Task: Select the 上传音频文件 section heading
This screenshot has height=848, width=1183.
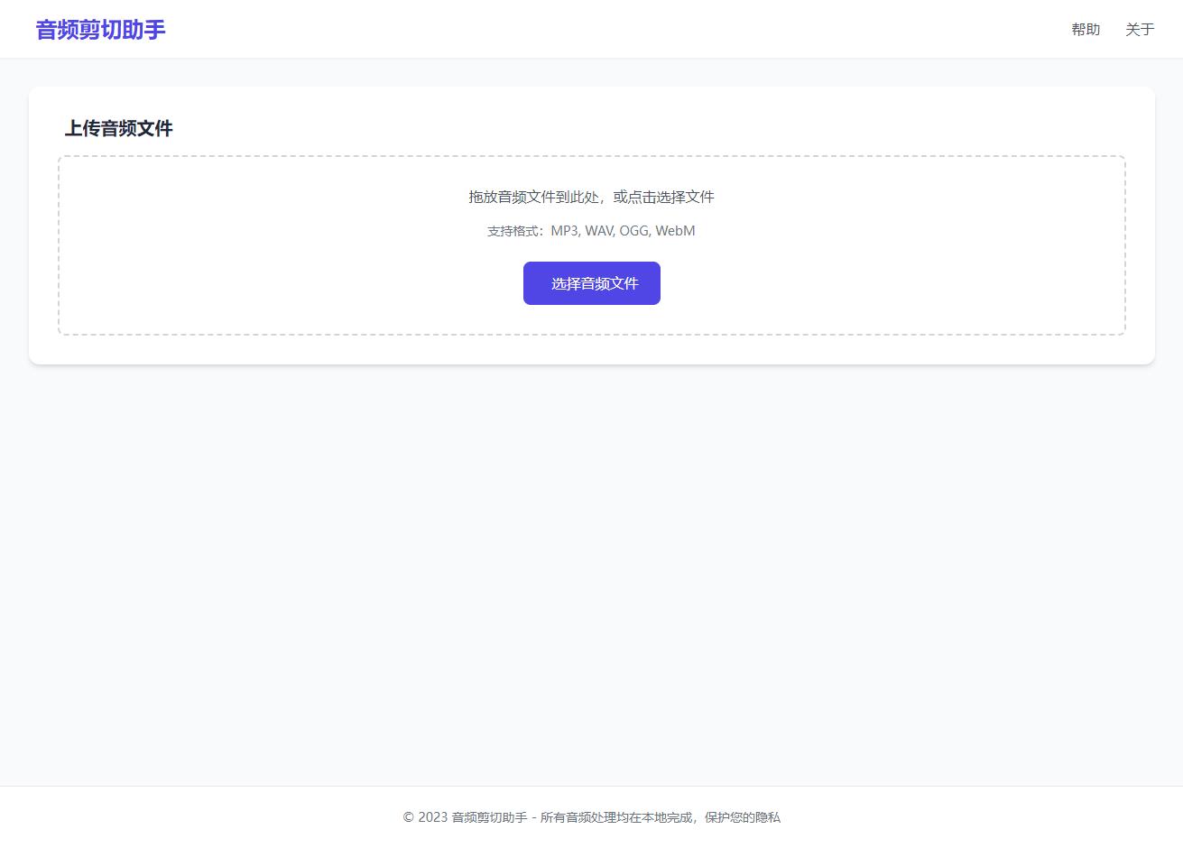Action: (x=118, y=129)
